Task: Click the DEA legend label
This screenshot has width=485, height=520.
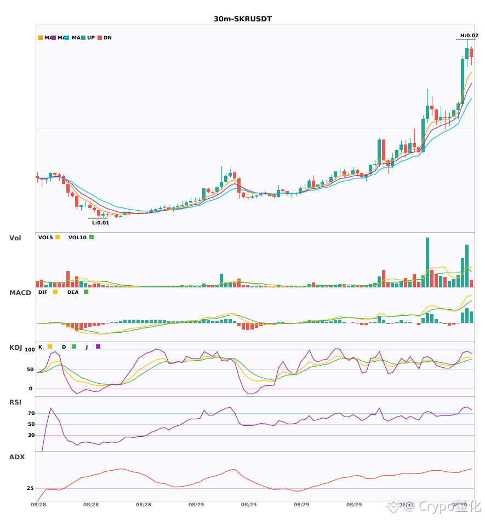Action: (73, 292)
